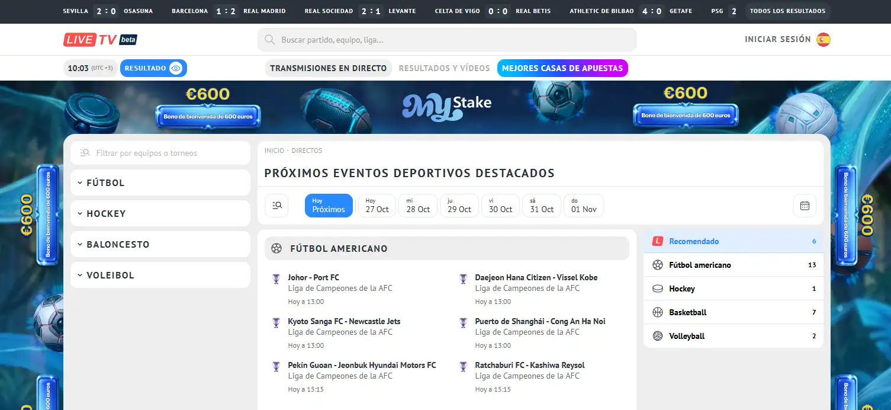Viewport: 891px width, 410px height.
Task: Change language via Spanish flag icon
Action: click(x=823, y=40)
